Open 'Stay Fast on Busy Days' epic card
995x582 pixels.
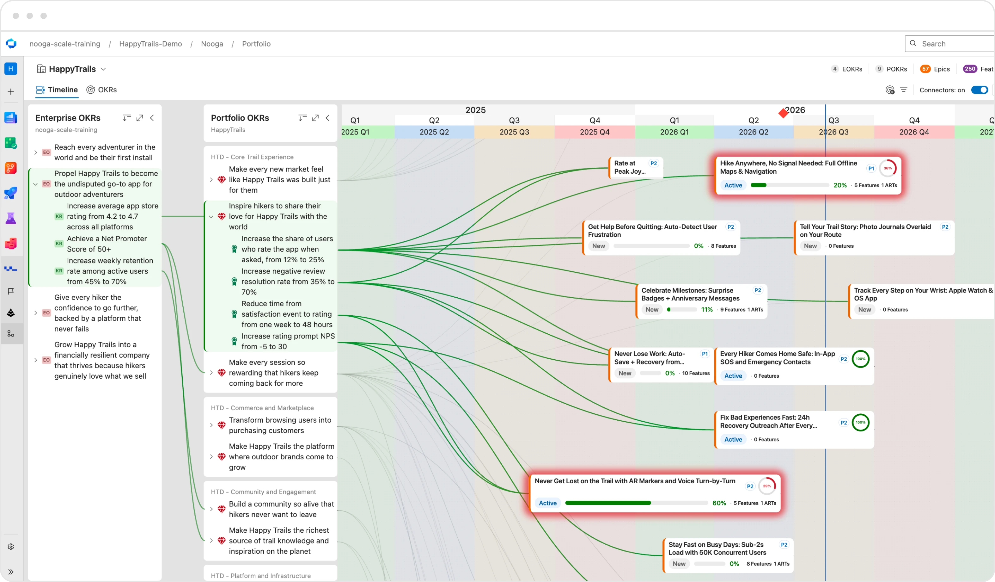click(728, 555)
